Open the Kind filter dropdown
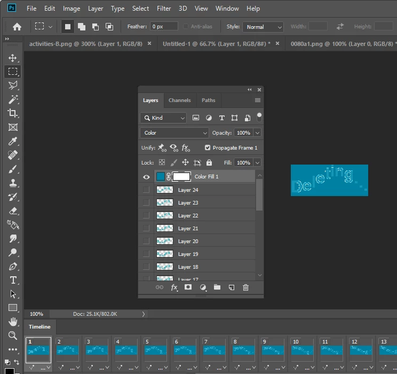The image size is (397, 374). (163, 118)
